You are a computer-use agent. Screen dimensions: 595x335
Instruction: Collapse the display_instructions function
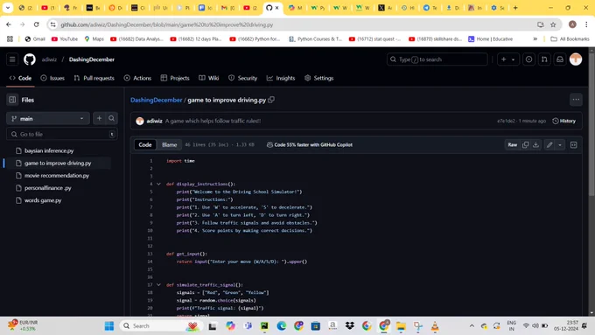[158, 184]
